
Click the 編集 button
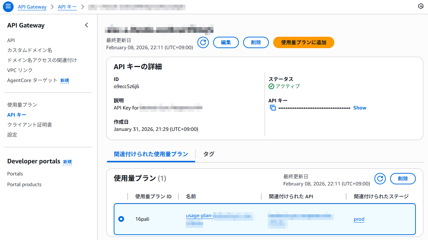tap(226, 42)
